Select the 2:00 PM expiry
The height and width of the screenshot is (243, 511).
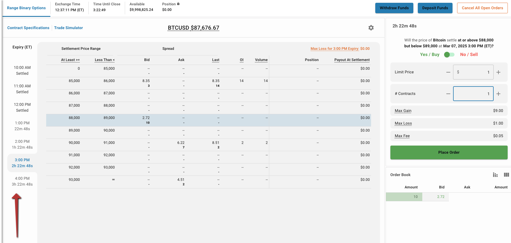click(22, 144)
